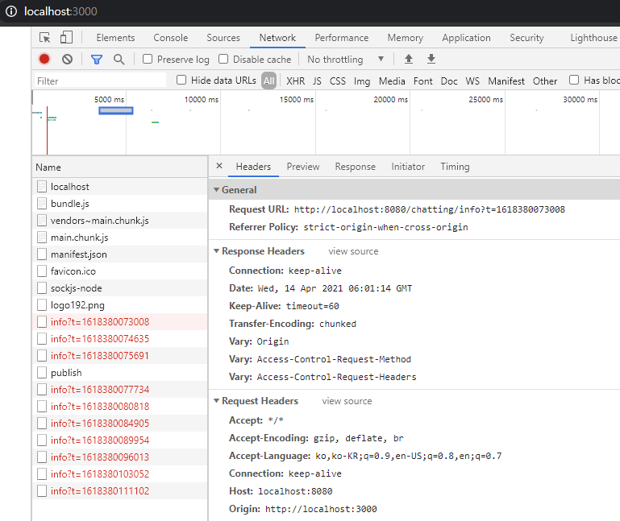Click the Name column header

(119, 167)
